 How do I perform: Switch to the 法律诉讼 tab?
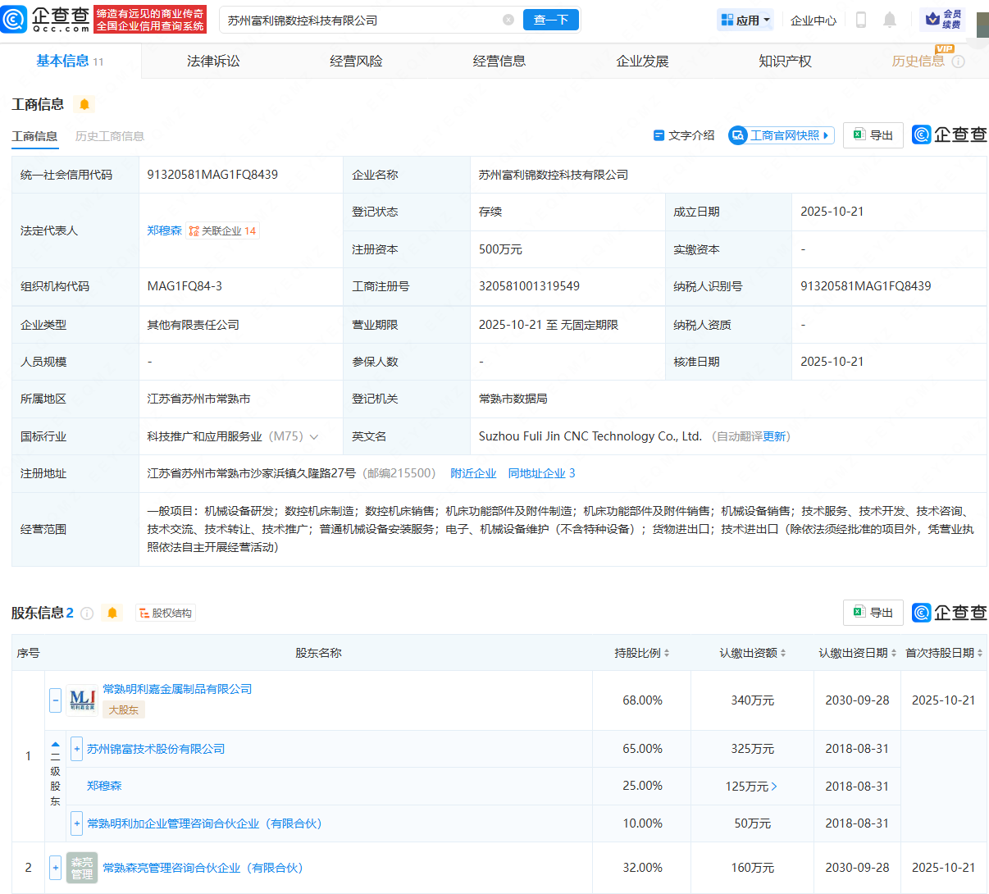pyautogui.click(x=213, y=61)
